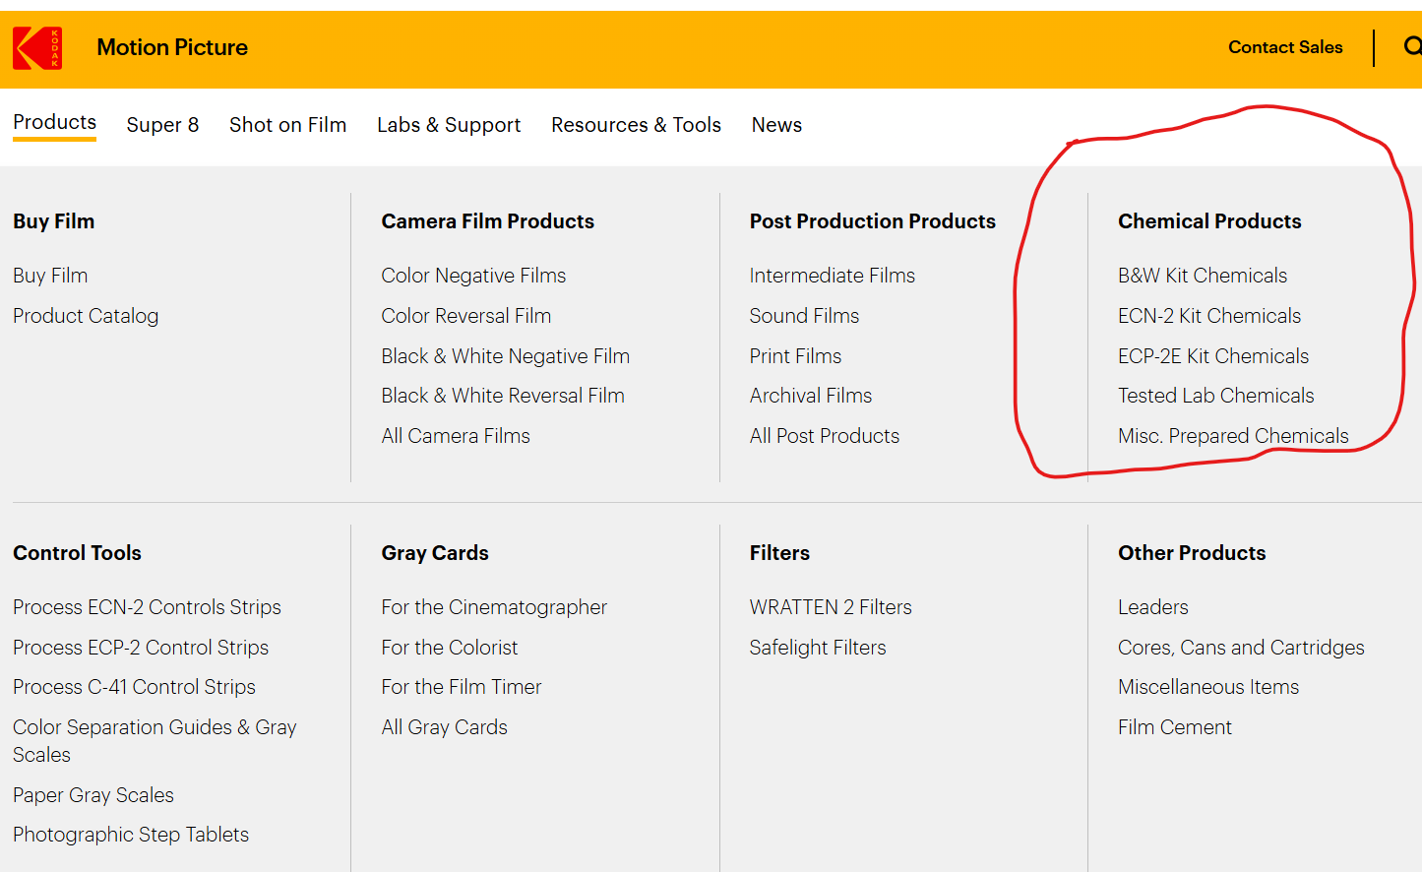Open the Product Catalog link
The height and width of the screenshot is (872, 1422).
(86, 316)
